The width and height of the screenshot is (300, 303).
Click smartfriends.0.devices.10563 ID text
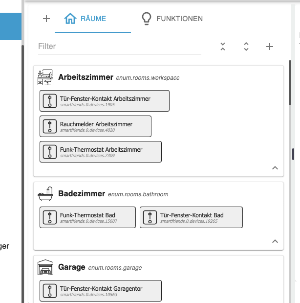click(x=88, y=295)
